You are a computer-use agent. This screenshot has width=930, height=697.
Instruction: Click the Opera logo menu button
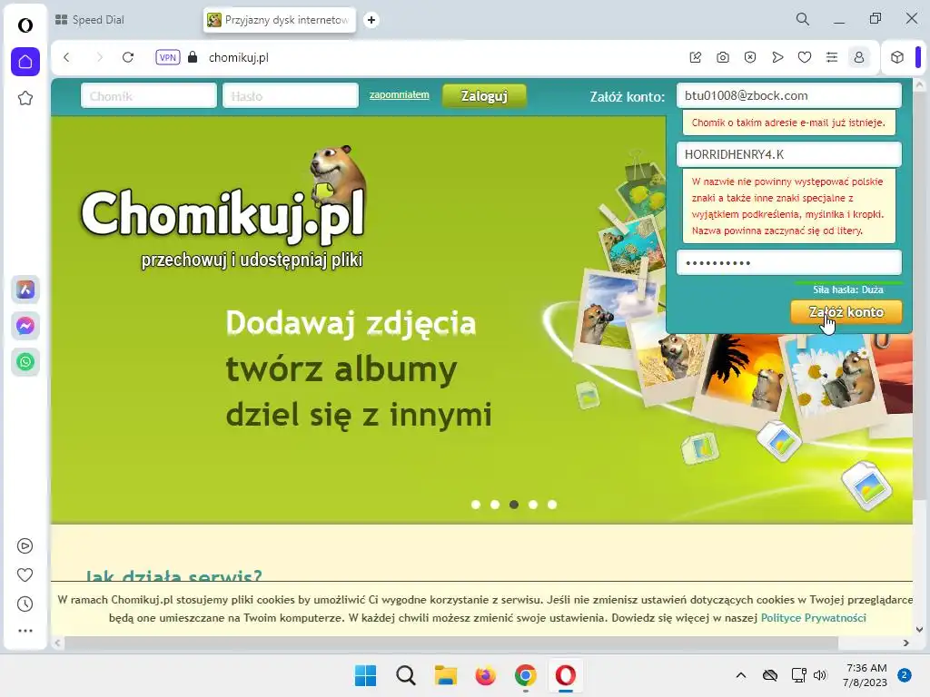pyautogui.click(x=25, y=25)
